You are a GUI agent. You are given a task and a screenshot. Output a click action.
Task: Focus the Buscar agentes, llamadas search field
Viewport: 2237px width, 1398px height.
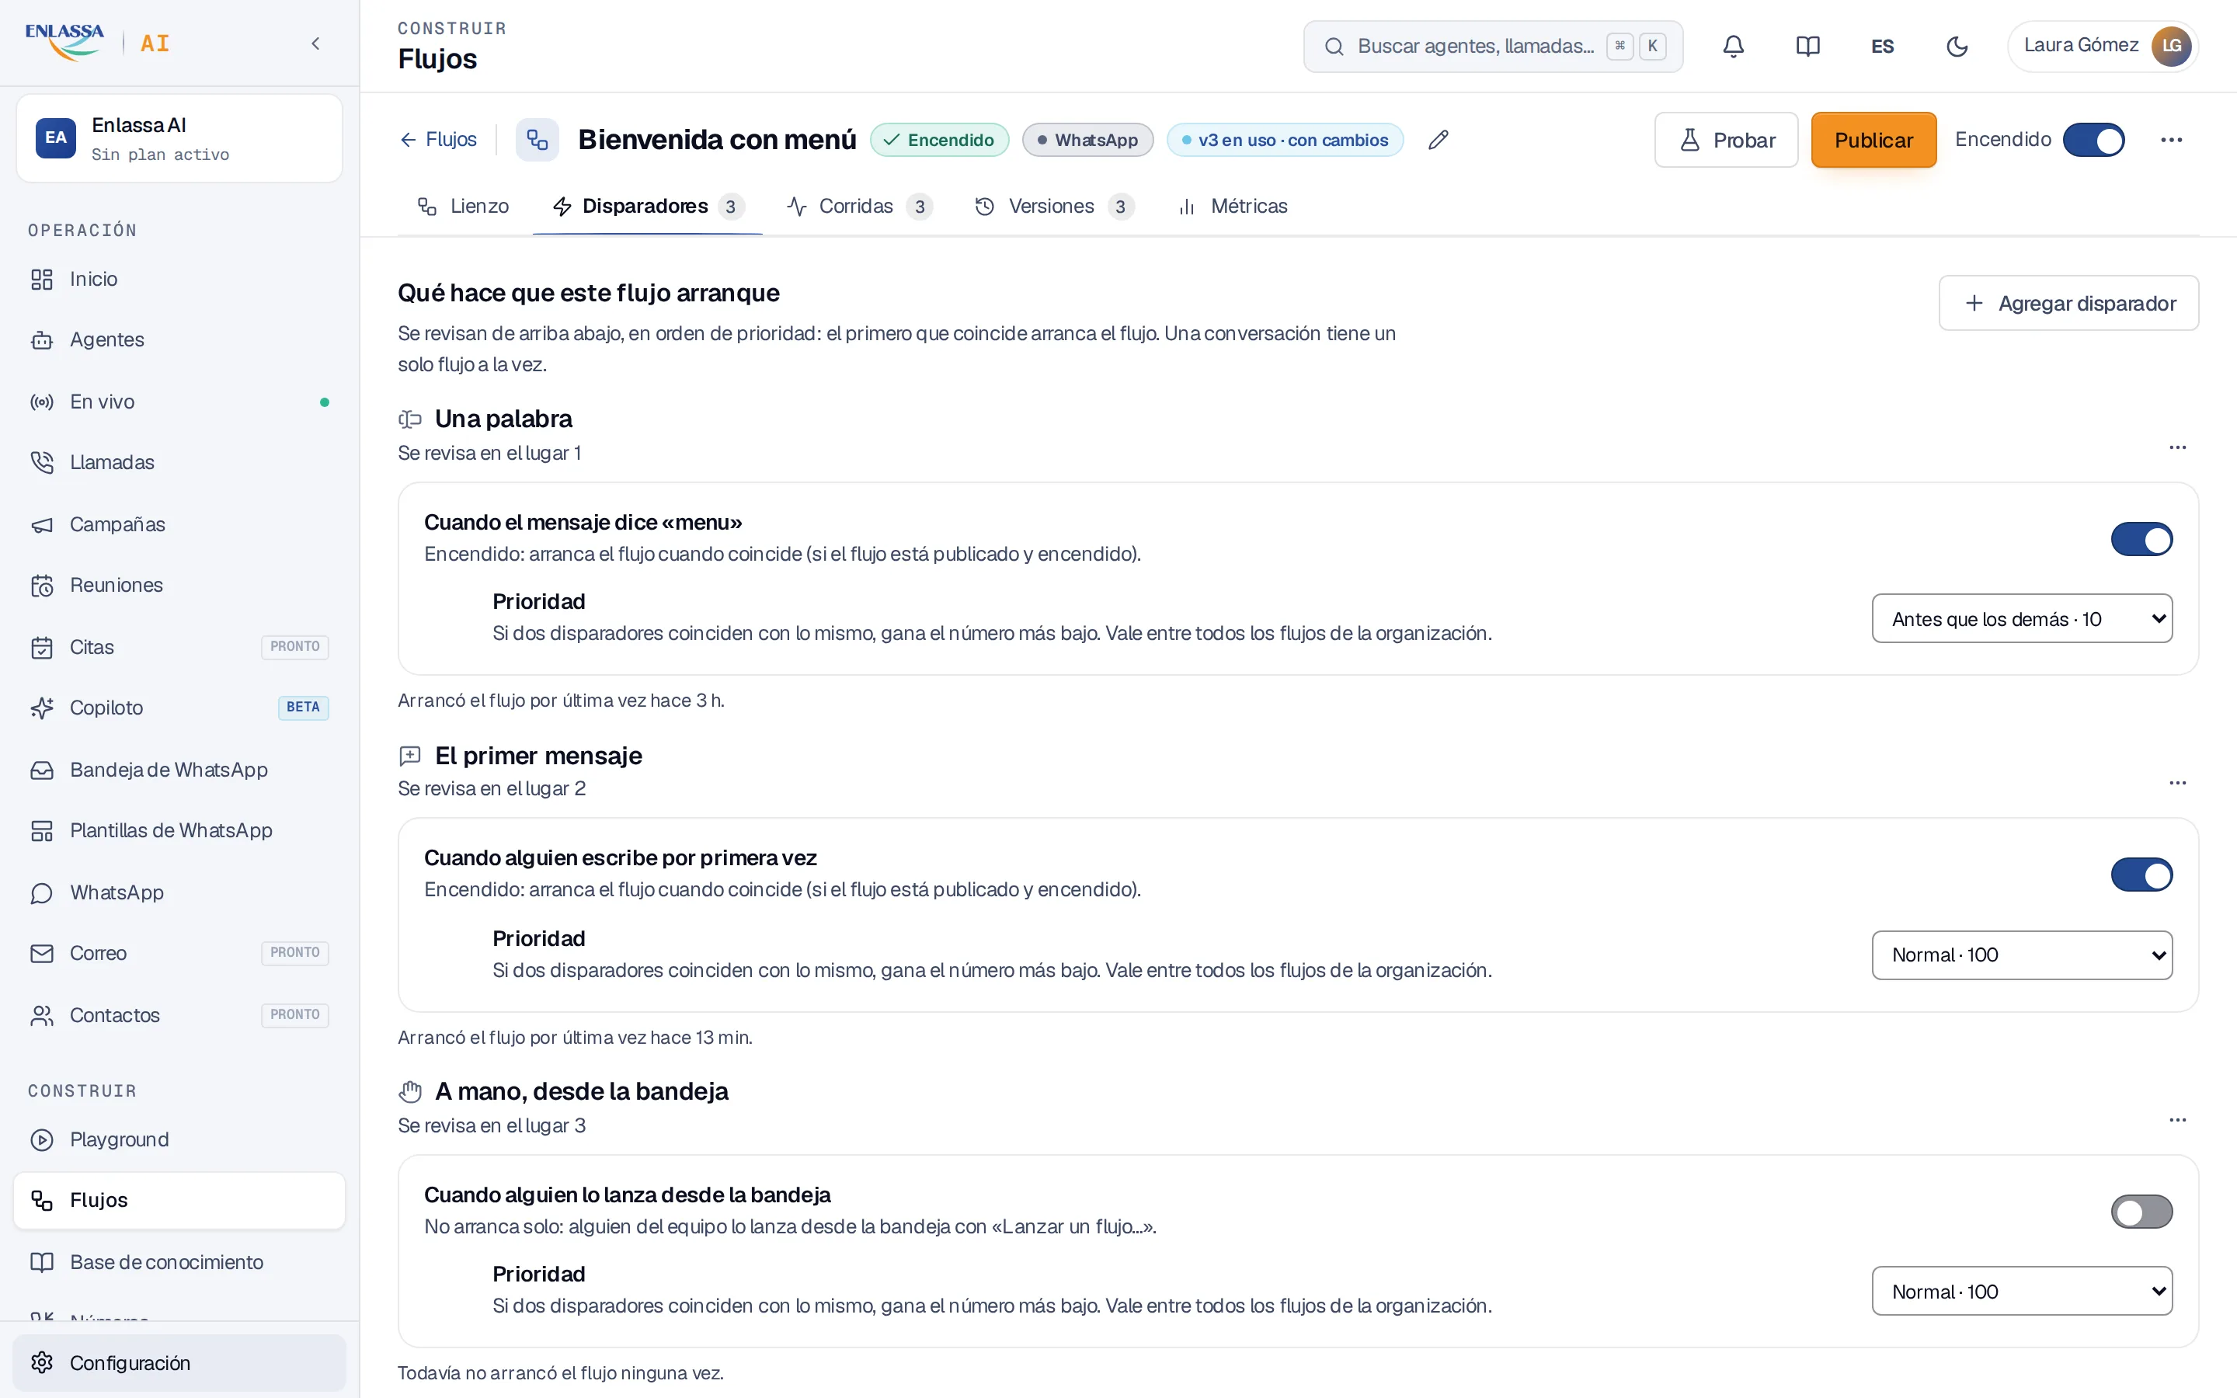(x=1492, y=47)
